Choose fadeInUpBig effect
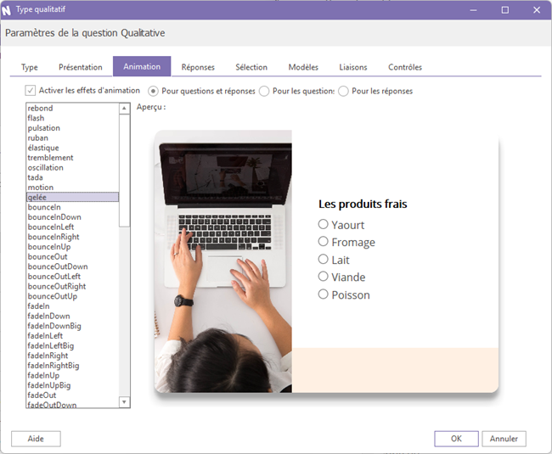This screenshot has width=552, height=454. [x=73, y=385]
